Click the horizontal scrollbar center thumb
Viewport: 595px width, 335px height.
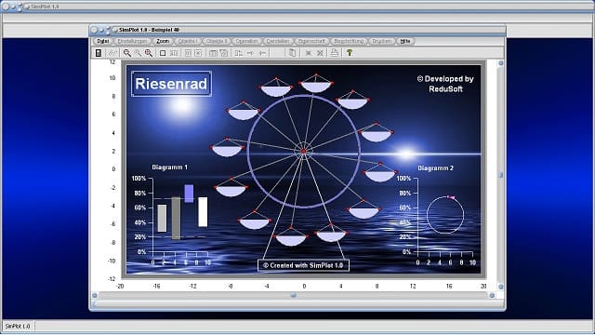tap(294, 295)
